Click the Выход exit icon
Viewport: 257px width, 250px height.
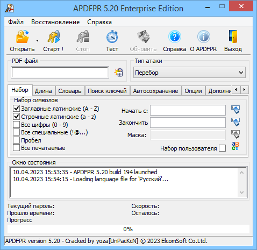click(x=233, y=37)
